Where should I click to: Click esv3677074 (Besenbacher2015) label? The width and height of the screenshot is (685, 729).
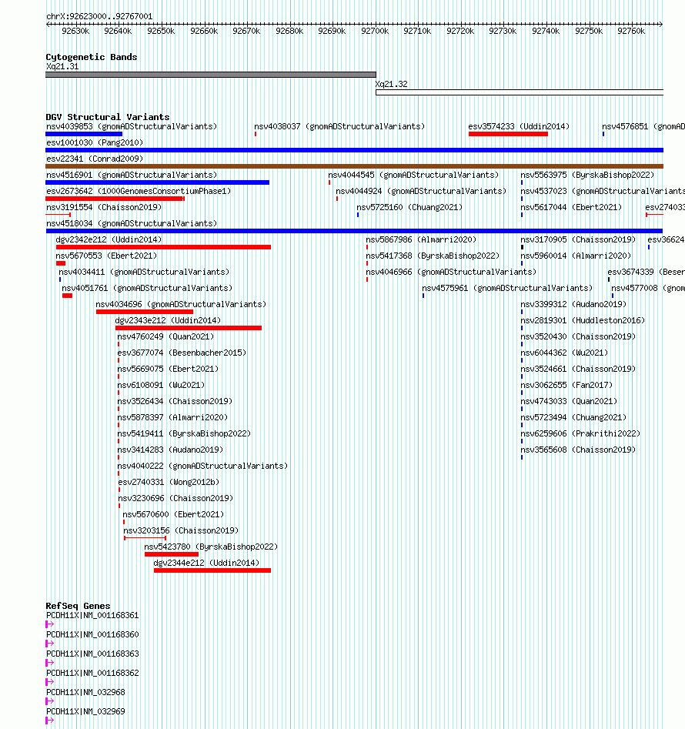pyautogui.click(x=182, y=353)
